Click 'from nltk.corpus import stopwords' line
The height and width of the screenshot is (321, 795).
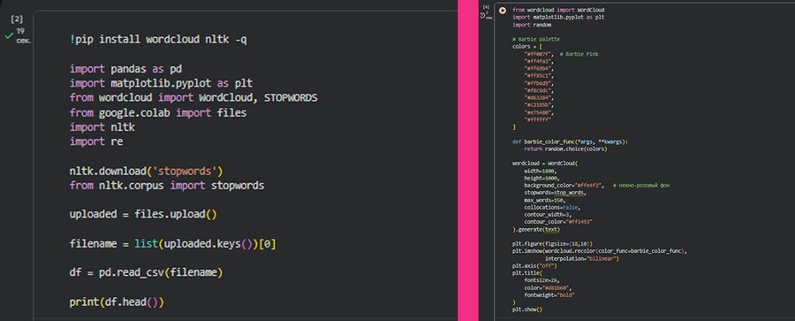[x=167, y=186]
